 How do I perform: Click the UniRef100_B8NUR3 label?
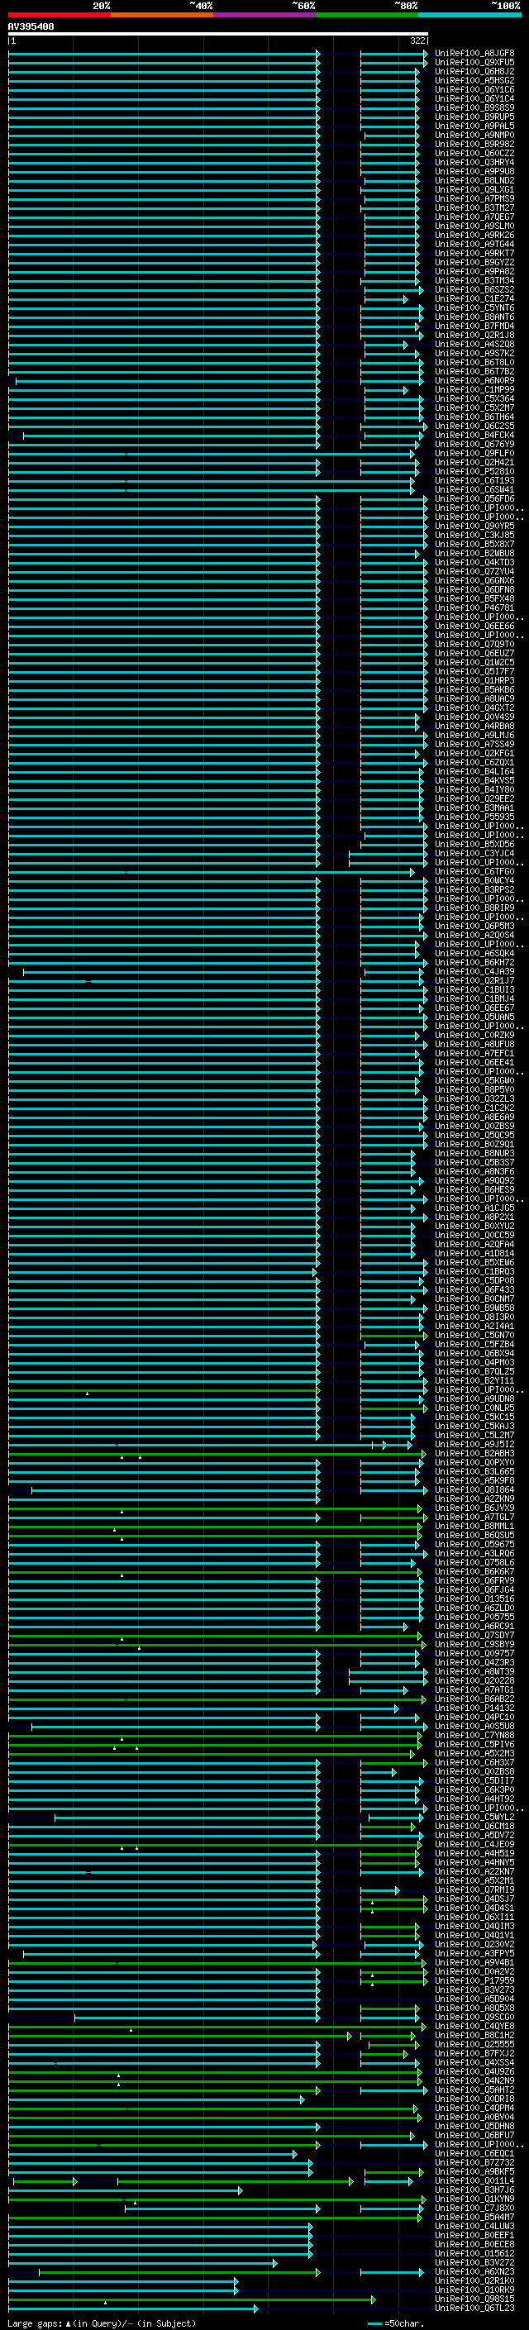[474, 1153]
